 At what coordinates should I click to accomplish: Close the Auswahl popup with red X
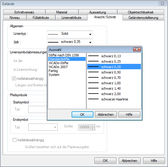pyautogui.click(x=137, y=49)
